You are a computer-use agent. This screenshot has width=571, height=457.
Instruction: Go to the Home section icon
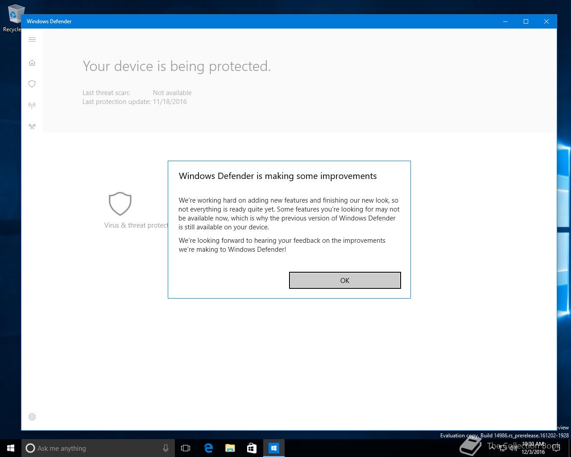pyautogui.click(x=32, y=63)
